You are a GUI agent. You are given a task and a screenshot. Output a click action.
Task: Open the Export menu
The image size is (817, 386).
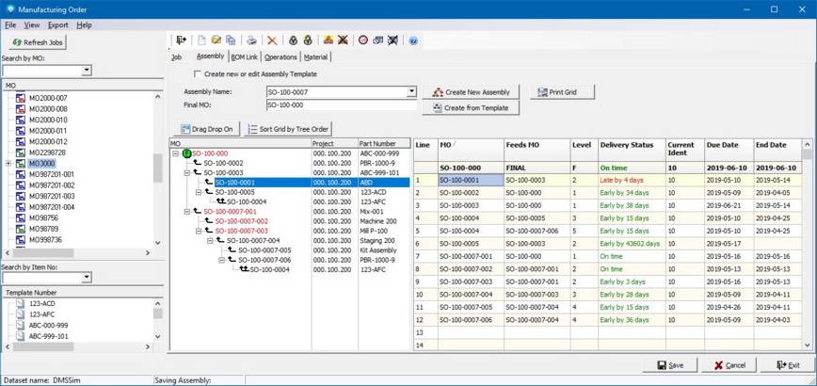pyautogui.click(x=57, y=24)
